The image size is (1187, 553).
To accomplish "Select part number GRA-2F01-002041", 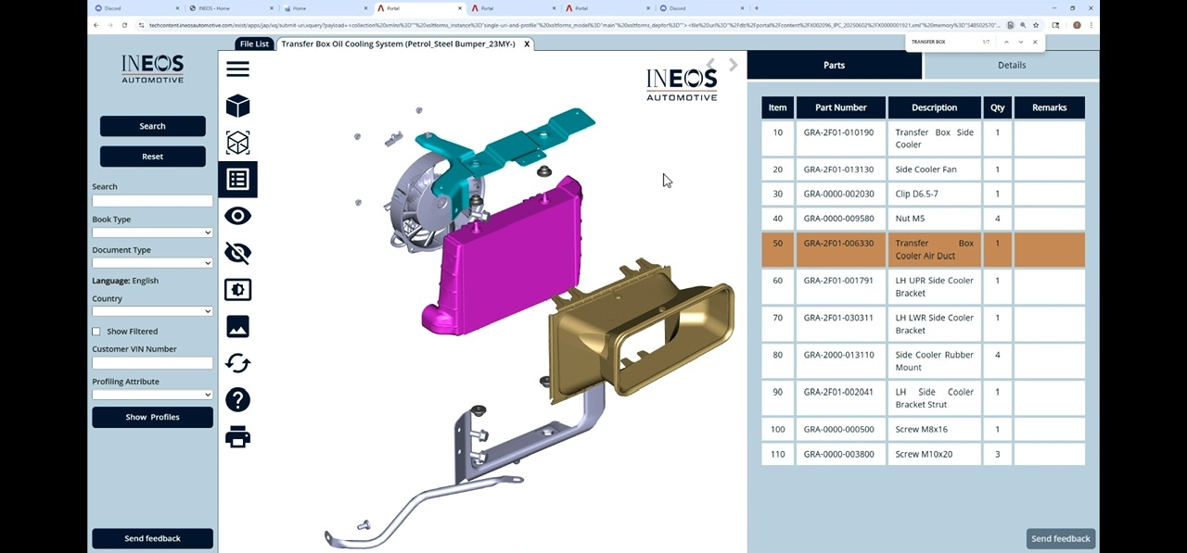I will (838, 392).
